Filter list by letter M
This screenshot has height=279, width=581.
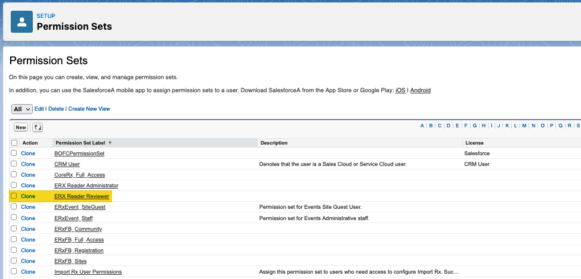tap(524, 126)
